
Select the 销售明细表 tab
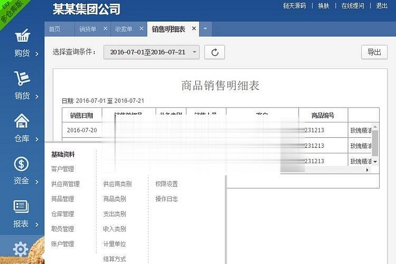click(169, 29)
